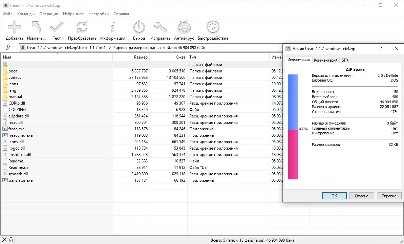This screenshot has height=244, width=404.
Task: Select the iconv.dll row
Action: pos(142,142)
